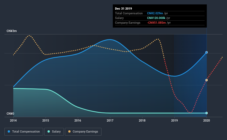Click the Company Earnings label in tooltip
Image resolution: width=227 pixels, height=140 pixels.
point(128,23)
